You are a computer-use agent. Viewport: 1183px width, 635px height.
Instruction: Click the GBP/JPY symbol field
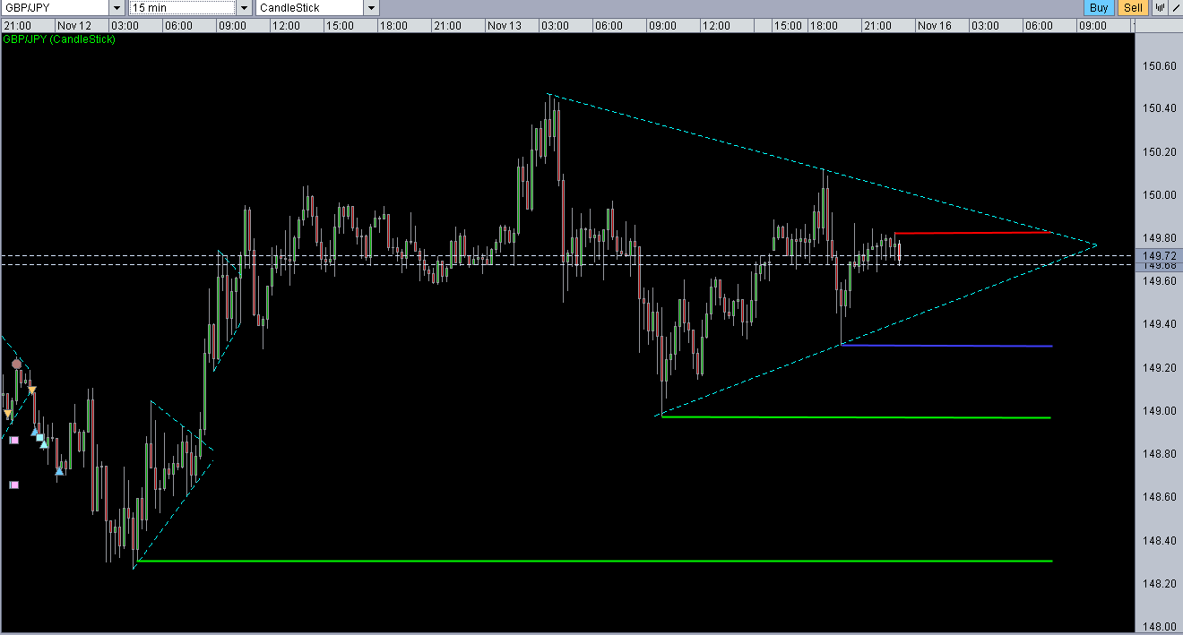point(56,8)
